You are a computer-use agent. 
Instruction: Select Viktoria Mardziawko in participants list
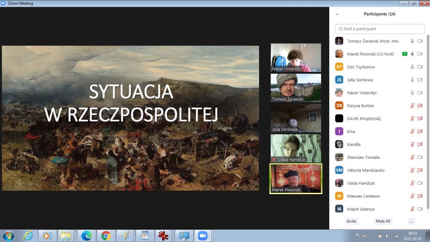(x=366, y=170)
